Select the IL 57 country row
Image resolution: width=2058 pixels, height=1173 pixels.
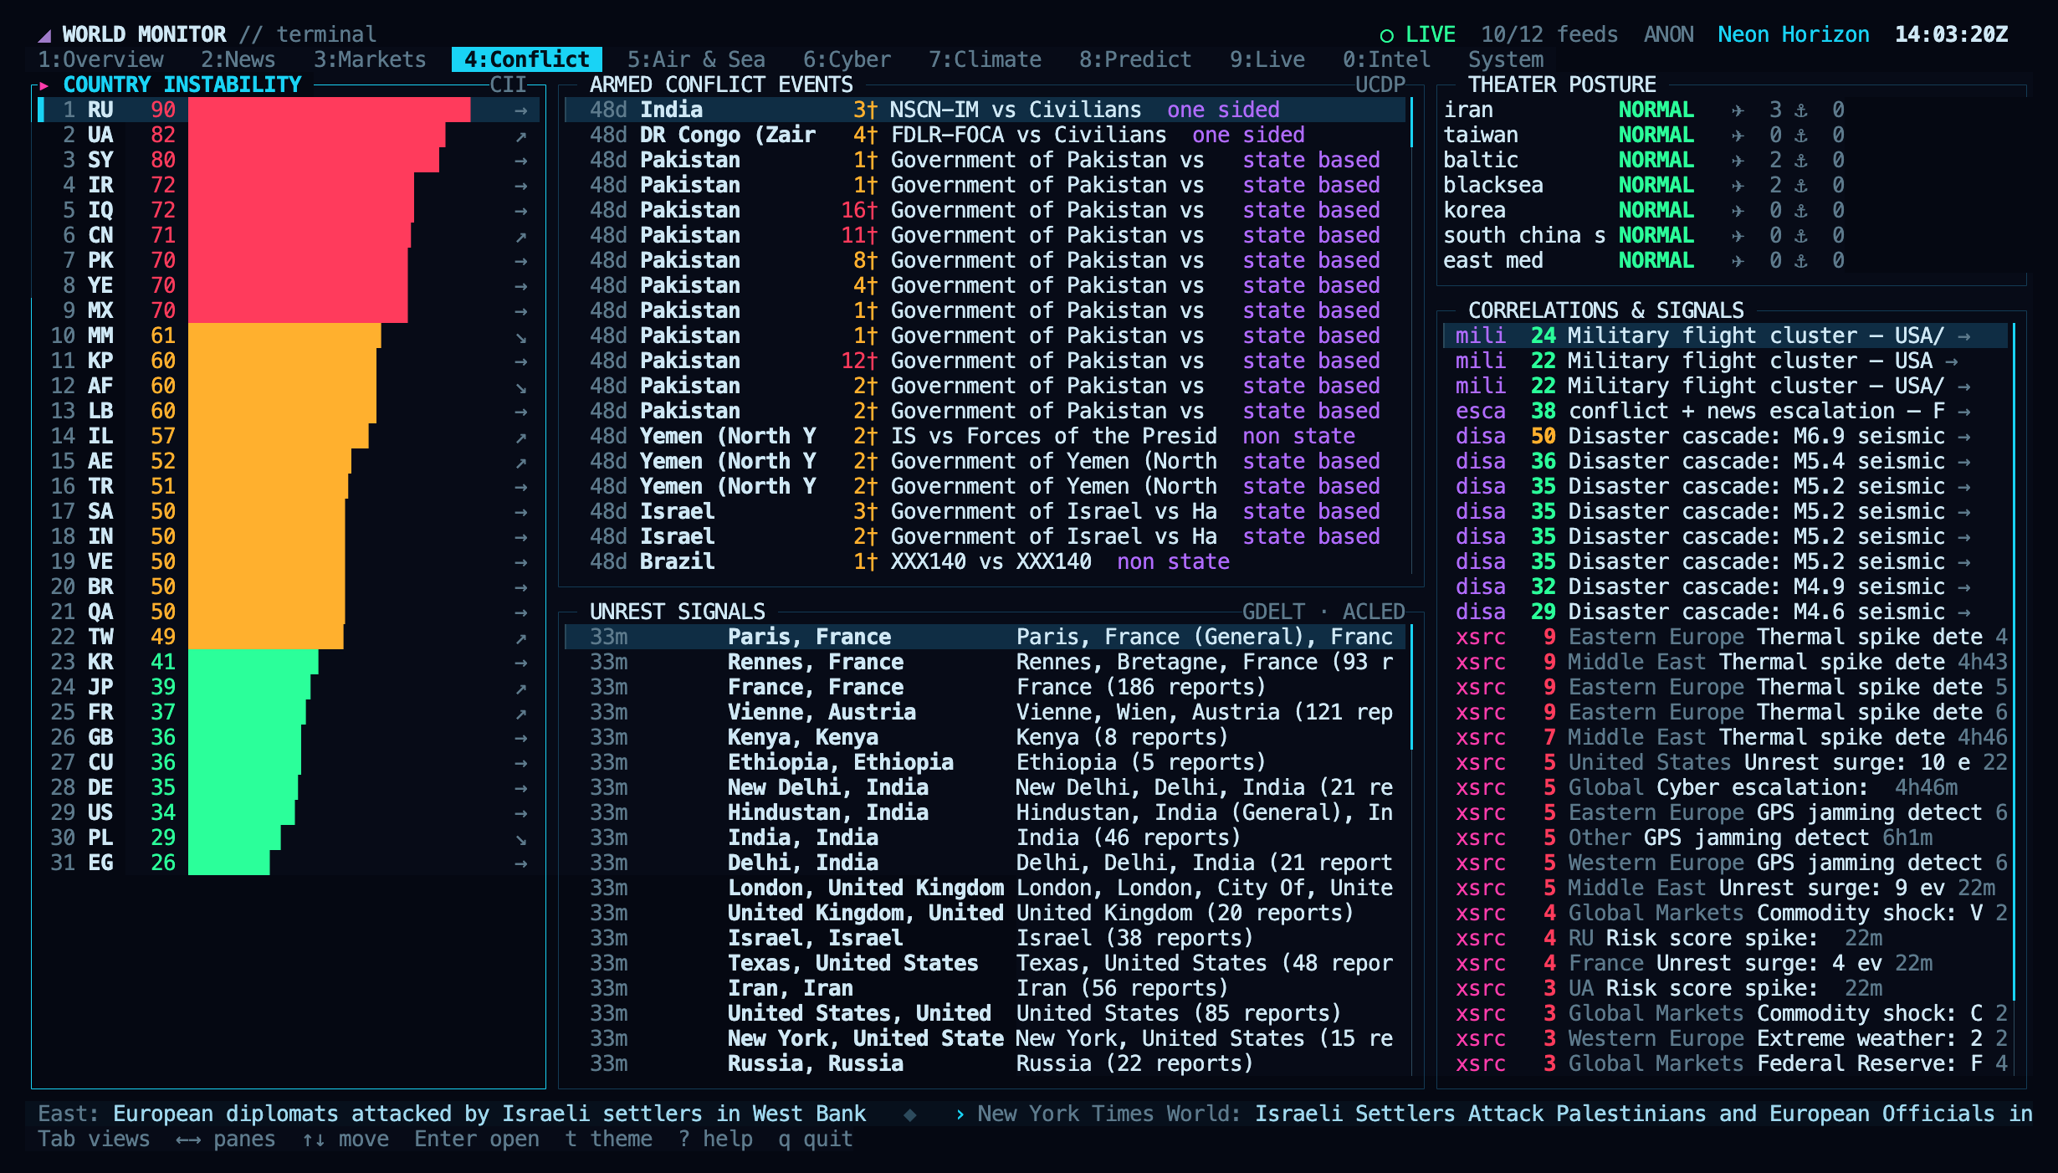(x=289, y=436)
